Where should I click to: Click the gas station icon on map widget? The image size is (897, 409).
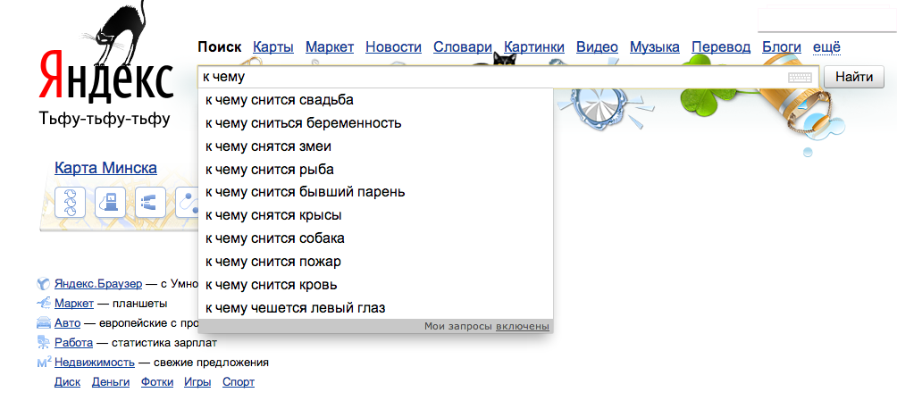coord(111,202)
